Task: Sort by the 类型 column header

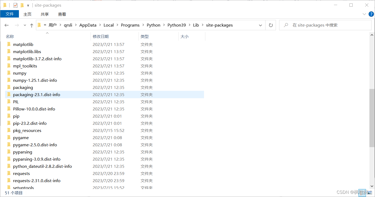Action: [158, 37]
